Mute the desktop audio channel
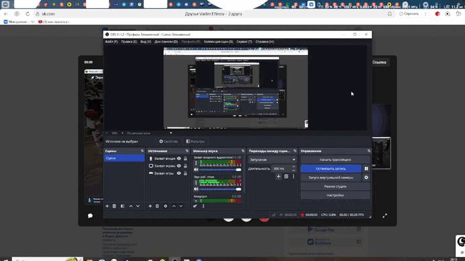The height and width of the screenshot is (261, 465). click(x=196, y=189)
